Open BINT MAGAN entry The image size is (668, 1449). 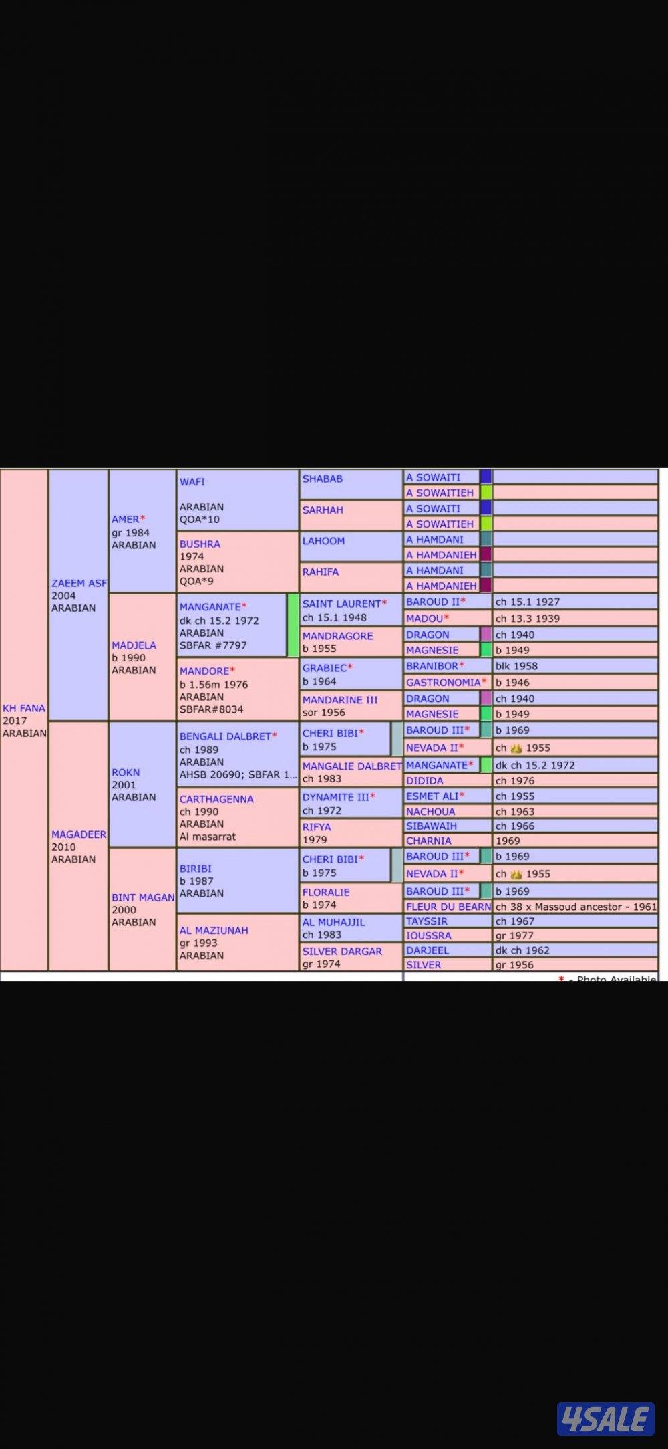point(142,897)
